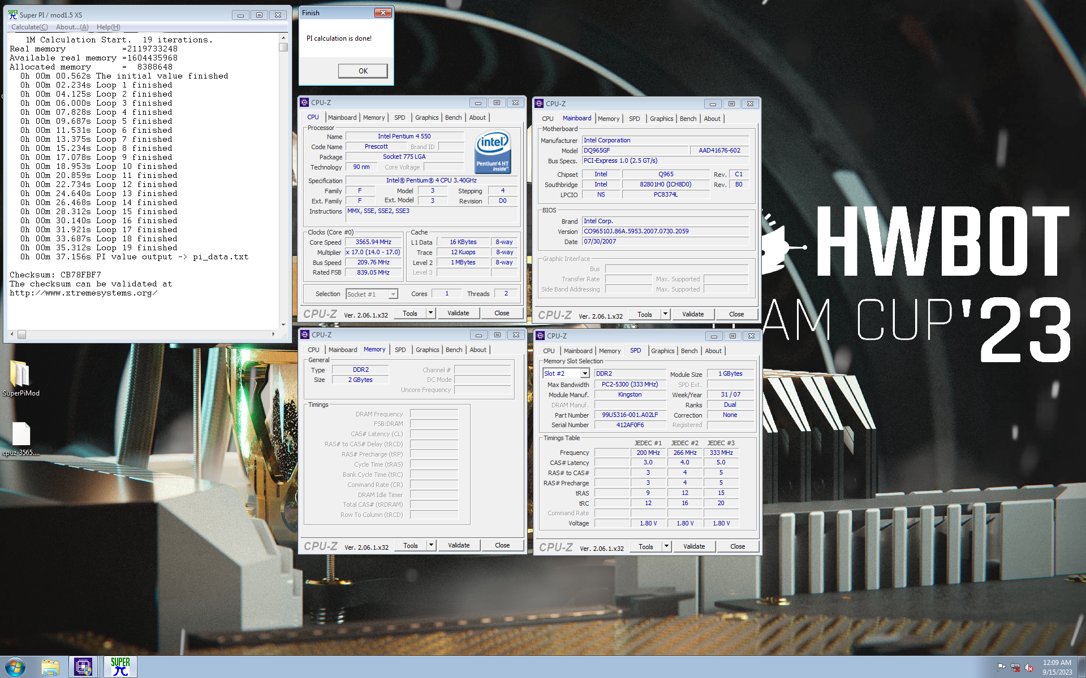This screenshot has height=678, width=1086.
Task: Click CPU tab window's CPU-Z title icon
Action: click(x=305, y=102)
